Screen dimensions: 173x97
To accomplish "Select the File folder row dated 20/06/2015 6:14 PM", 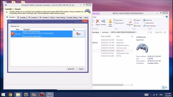I will (112, 40).
